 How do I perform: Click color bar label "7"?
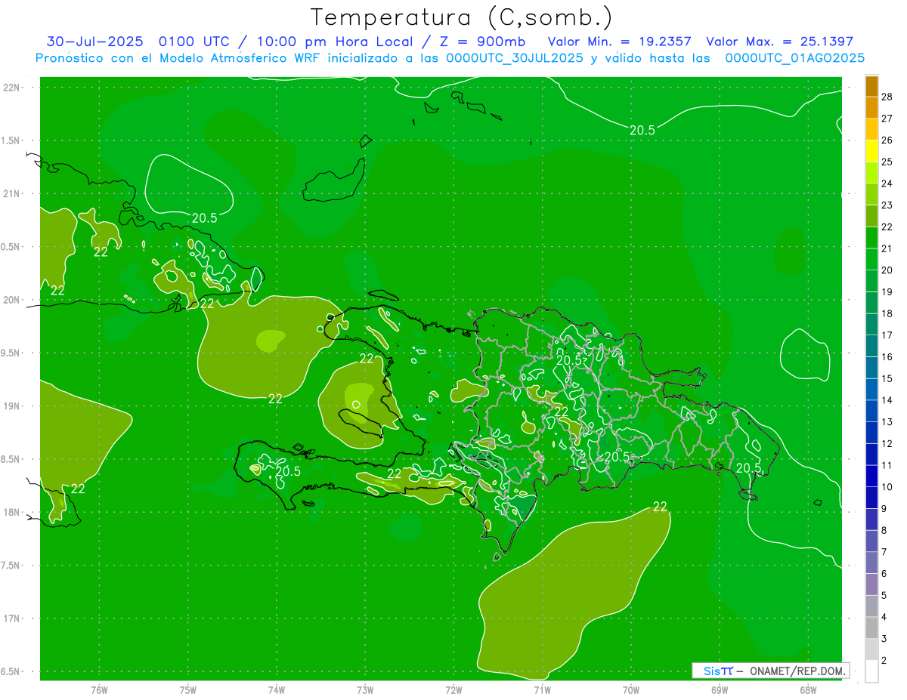click(884, 552)
